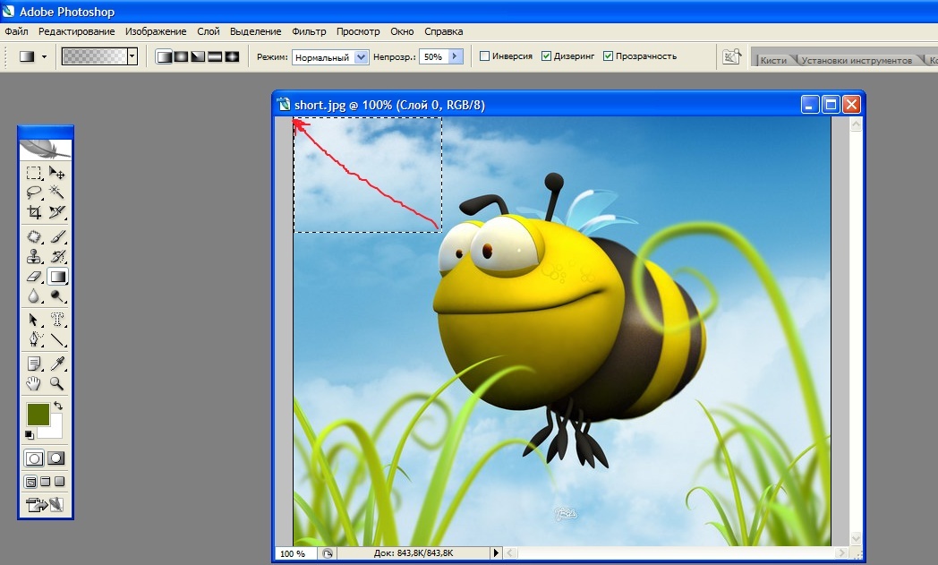This screenshot has width=938, height=565.
Task: Open the Слой menu
Action: 209,31
